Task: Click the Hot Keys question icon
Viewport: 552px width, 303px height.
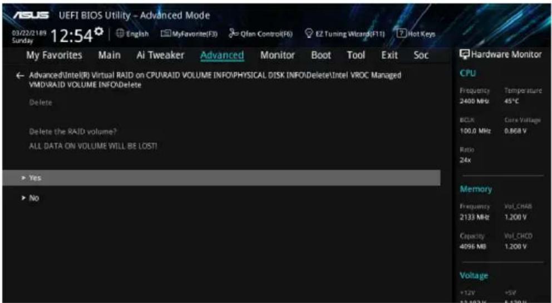Action: [401, 34]
